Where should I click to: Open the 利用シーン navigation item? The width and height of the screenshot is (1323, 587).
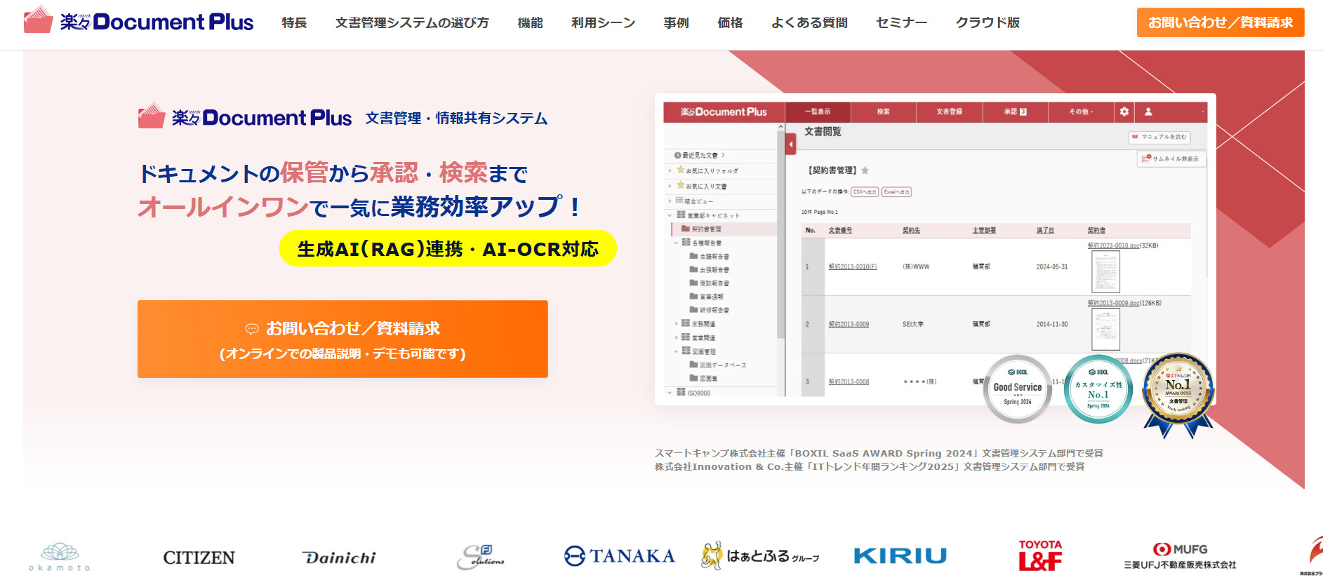click(x=603, y=22)
